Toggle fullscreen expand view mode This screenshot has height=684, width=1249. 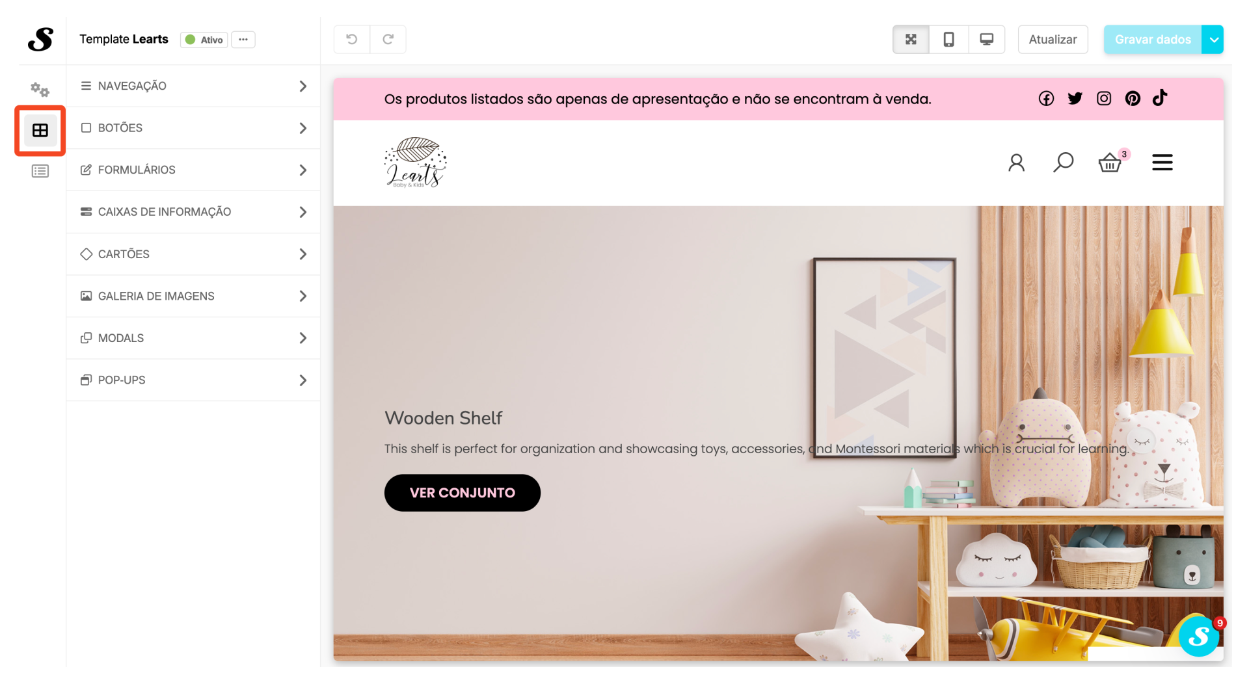(911, 39)
